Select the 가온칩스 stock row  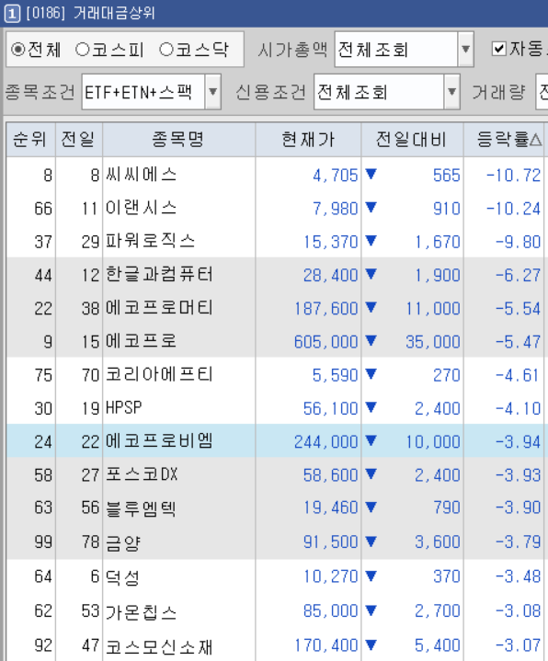pyautogui.click(x=275, y=610)
